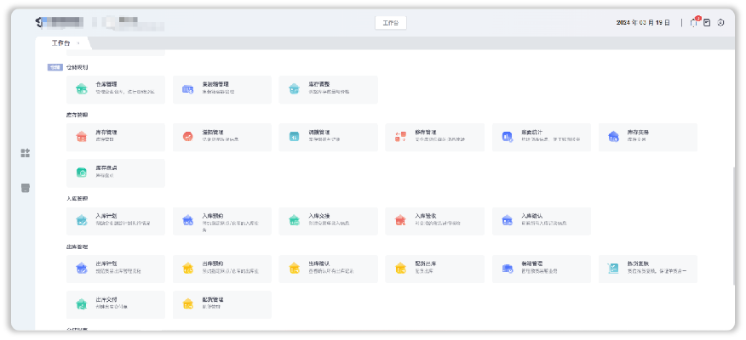Image resolution: width=746 pixels, height=340 pixels.
Task: Click the notification bell with red badge
Action: tap(694, 23)
